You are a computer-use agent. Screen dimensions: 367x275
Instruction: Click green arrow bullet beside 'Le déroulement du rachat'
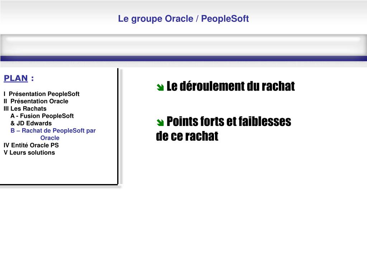click(160, 87)
